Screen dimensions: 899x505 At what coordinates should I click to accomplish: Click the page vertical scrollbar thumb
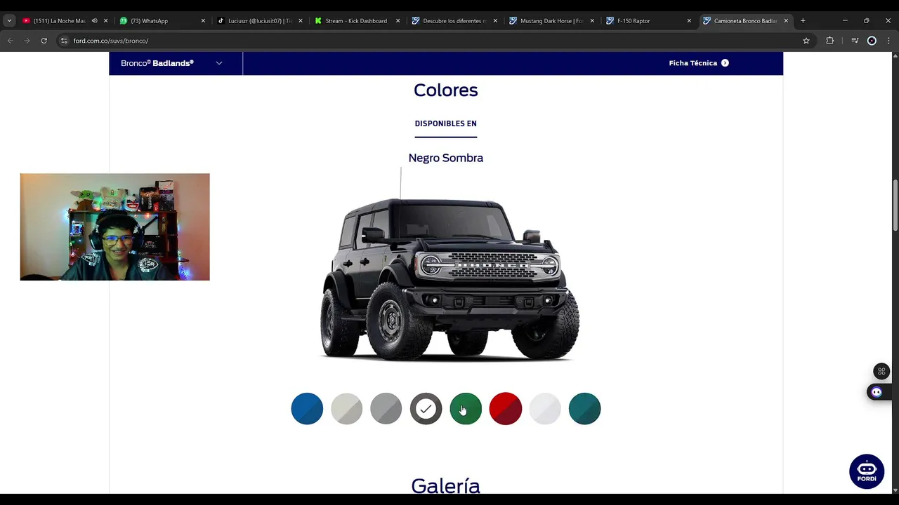tap(895, 205)
